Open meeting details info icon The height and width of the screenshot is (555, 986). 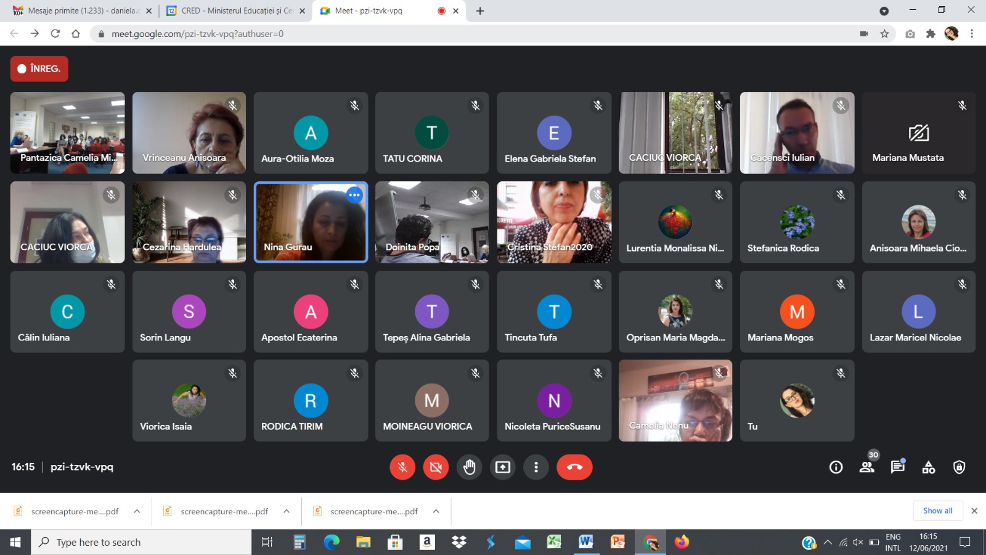[x=836, y=467]
